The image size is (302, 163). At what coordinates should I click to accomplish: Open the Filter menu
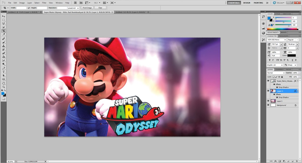click(44, 3)
